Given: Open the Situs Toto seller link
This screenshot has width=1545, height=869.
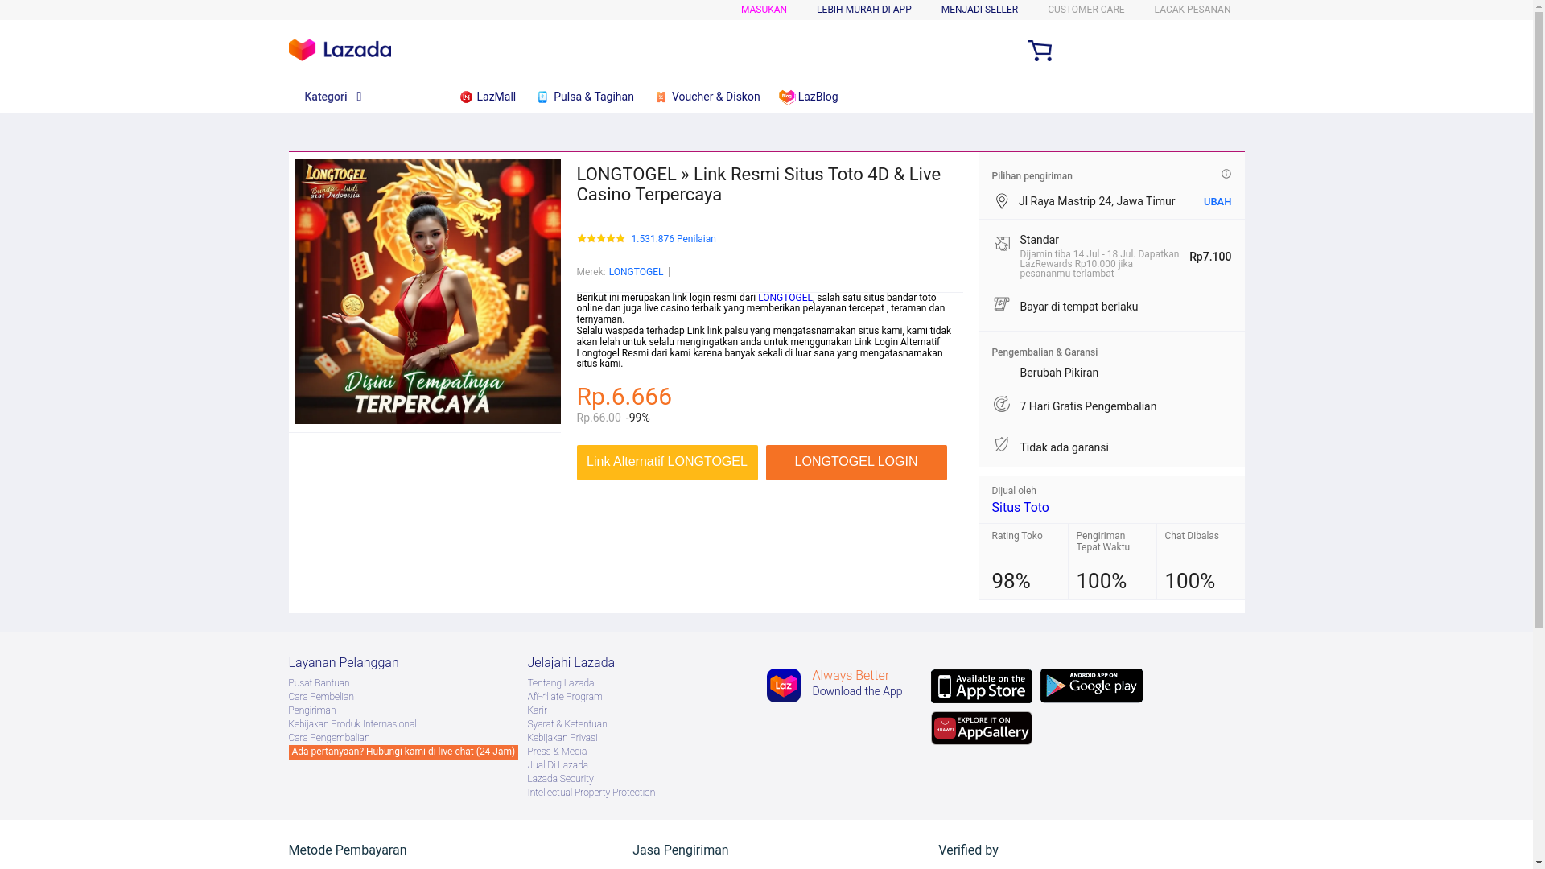Looking at the screenshot, I should (x=1020, y=508).
